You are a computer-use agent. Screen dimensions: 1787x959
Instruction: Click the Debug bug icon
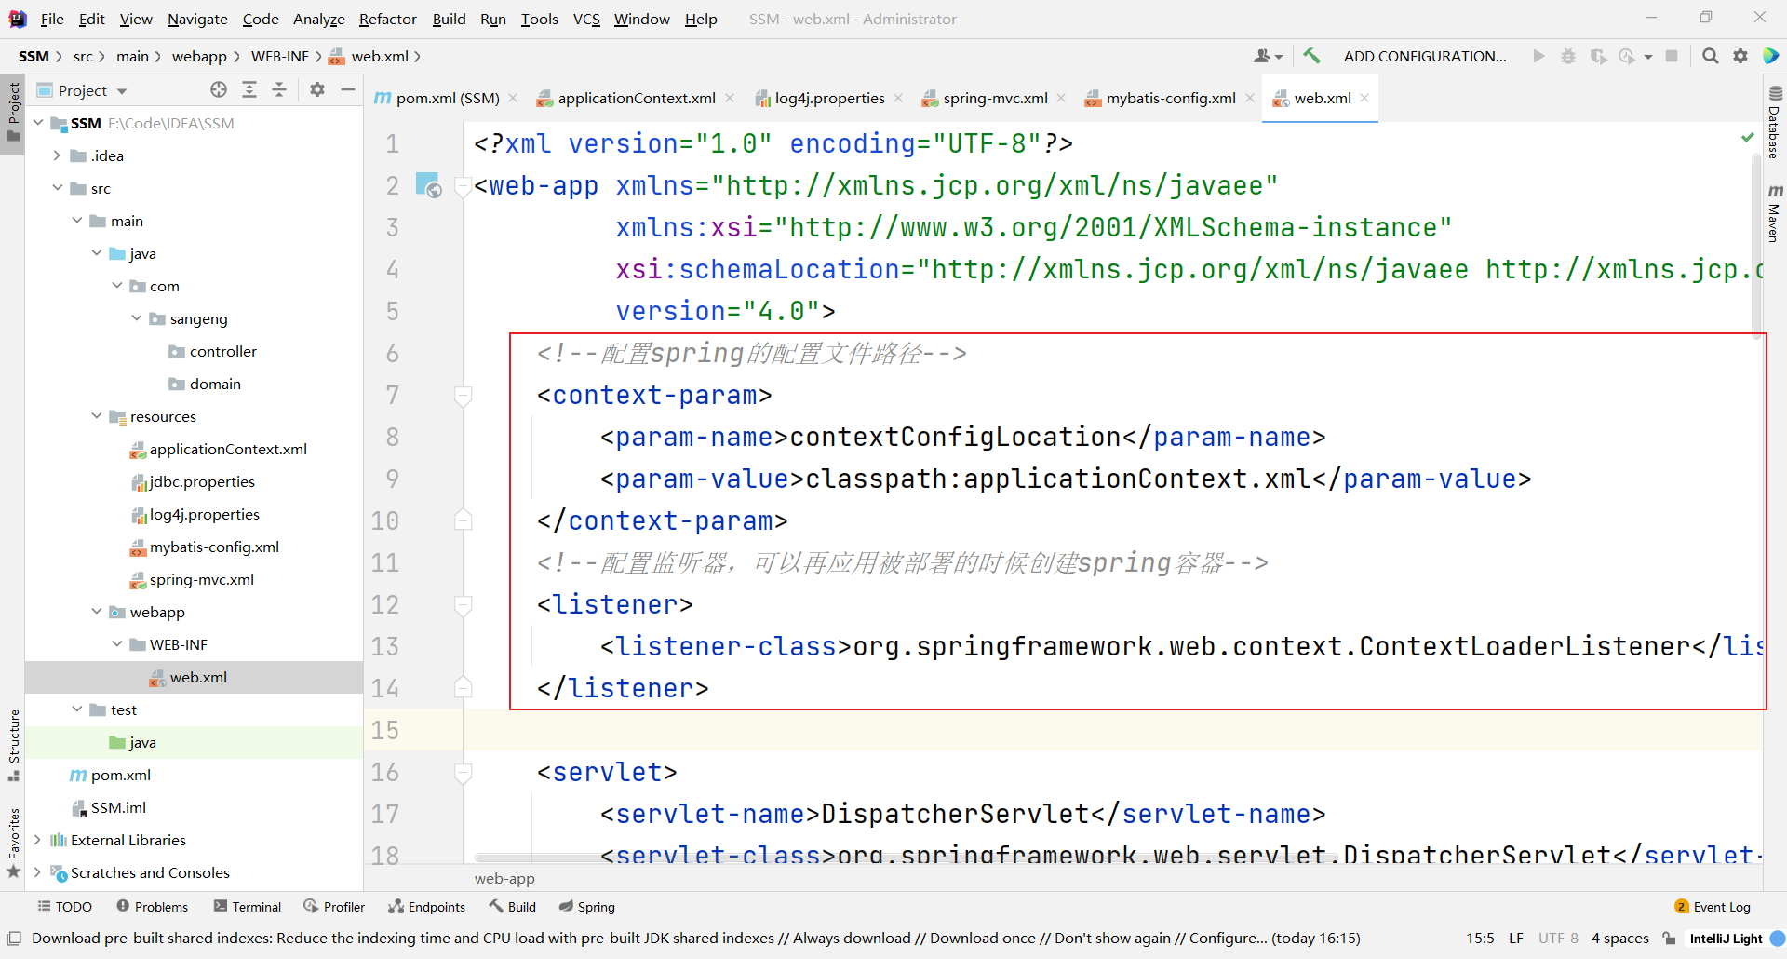point(1568,56)
